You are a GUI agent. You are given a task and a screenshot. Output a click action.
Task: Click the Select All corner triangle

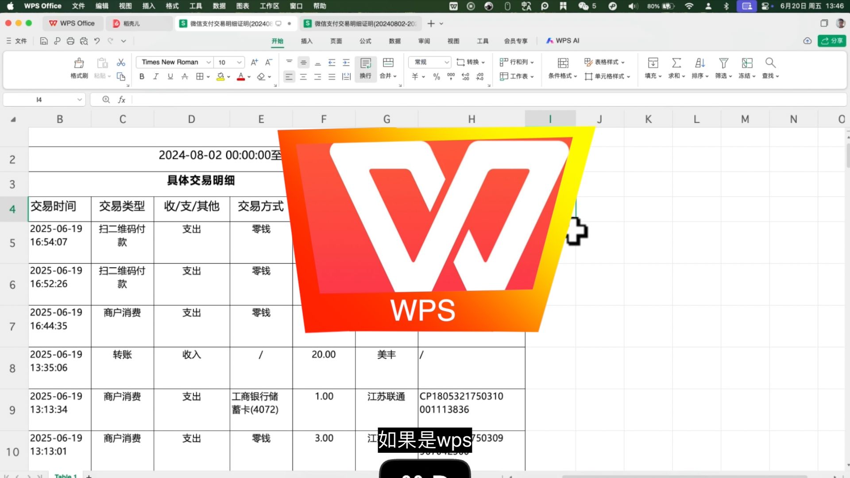pyautogui.click(x=13, y=119)
